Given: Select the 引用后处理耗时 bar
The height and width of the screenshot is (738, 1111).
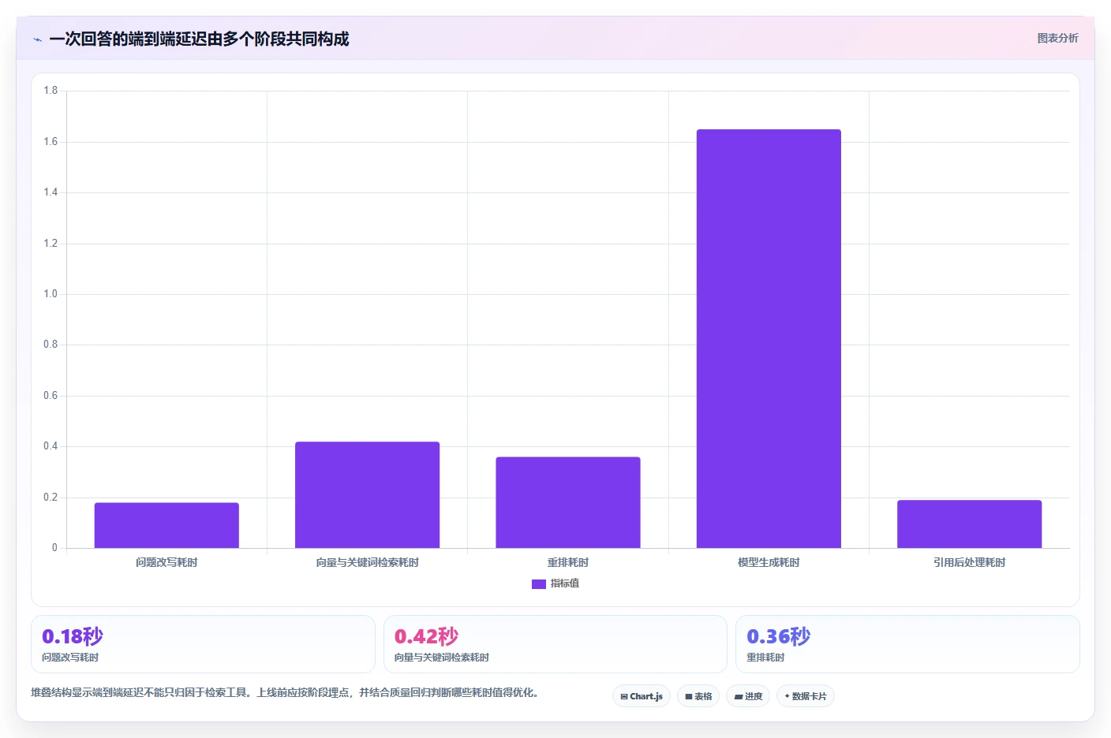Looking at the screenshot, I should click(x=969, y=524).
